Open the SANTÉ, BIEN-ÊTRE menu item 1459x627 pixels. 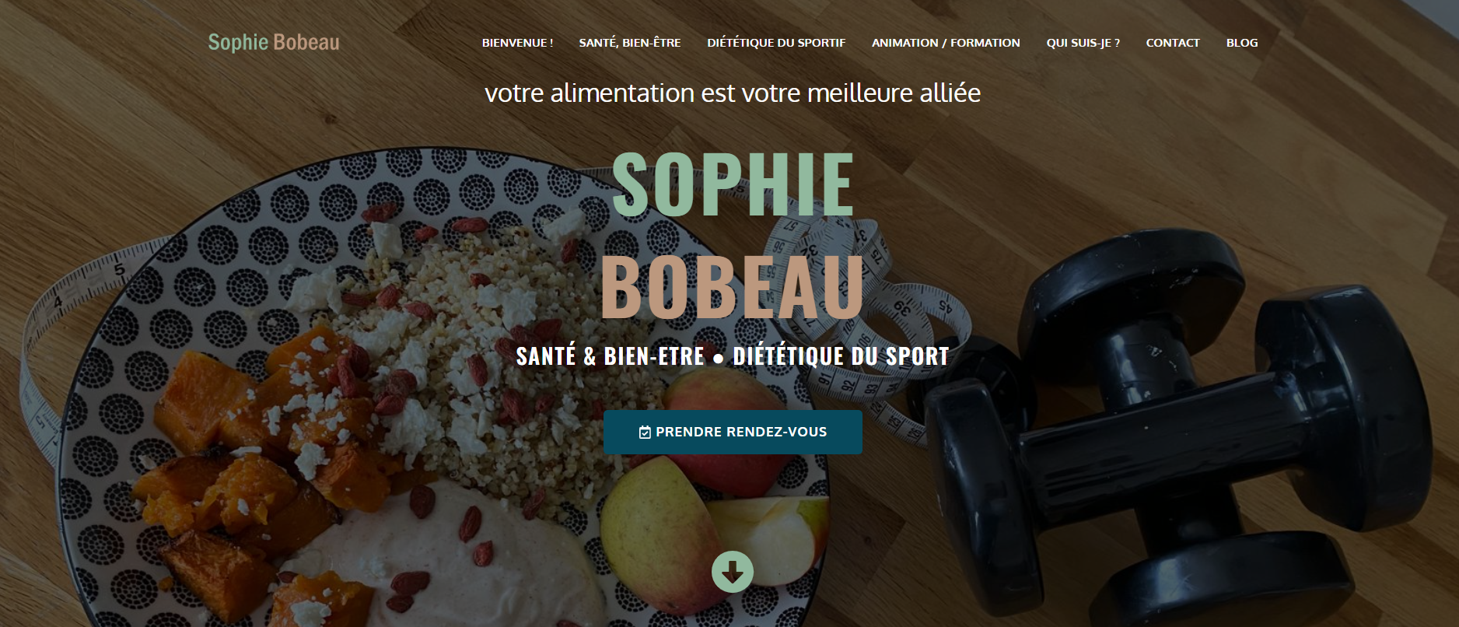click(x=630, y=43)
